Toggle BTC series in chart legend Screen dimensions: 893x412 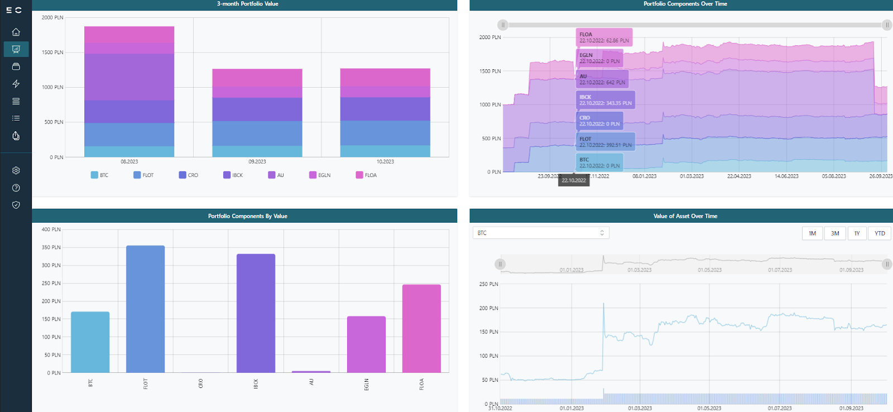click(x=100, y=175)
